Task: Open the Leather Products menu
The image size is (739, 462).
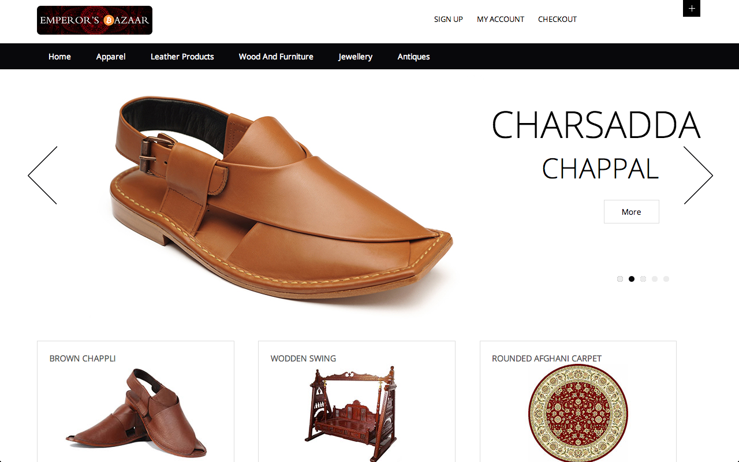Action: pyautogui.click(x=182, y=57)
